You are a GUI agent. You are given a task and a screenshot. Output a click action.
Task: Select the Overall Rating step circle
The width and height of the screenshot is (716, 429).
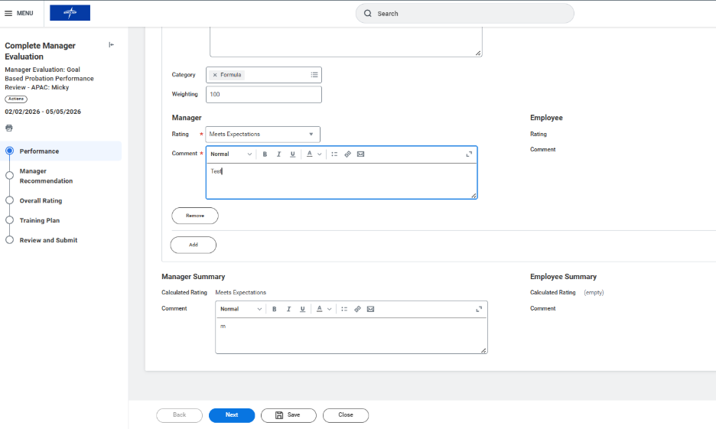click(10, 200)
